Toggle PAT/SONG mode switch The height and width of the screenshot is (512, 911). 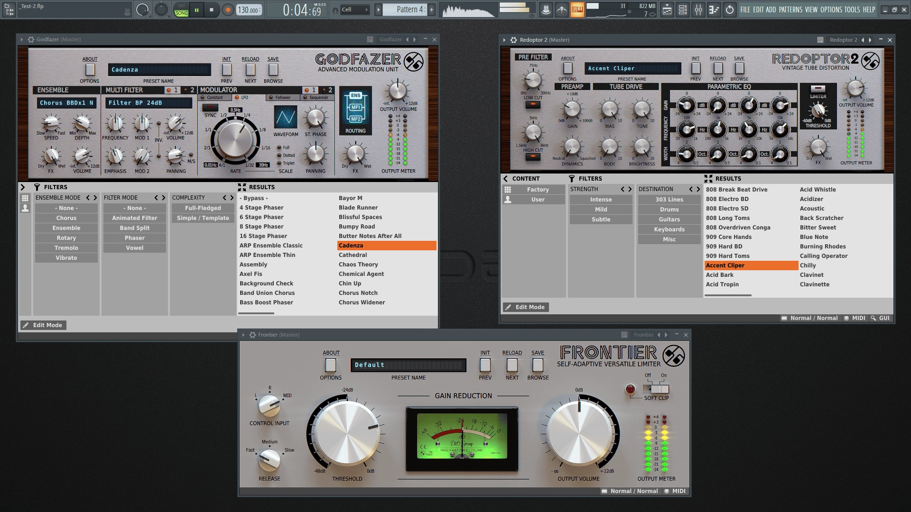(x=181, y=10)
